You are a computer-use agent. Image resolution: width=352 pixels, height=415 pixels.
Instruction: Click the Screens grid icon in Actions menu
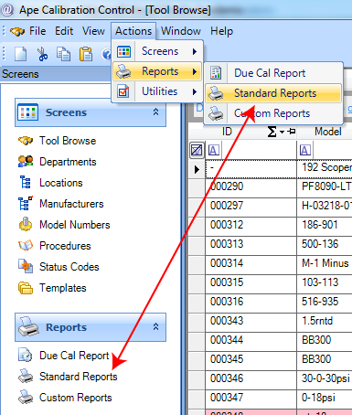[123, 51]
